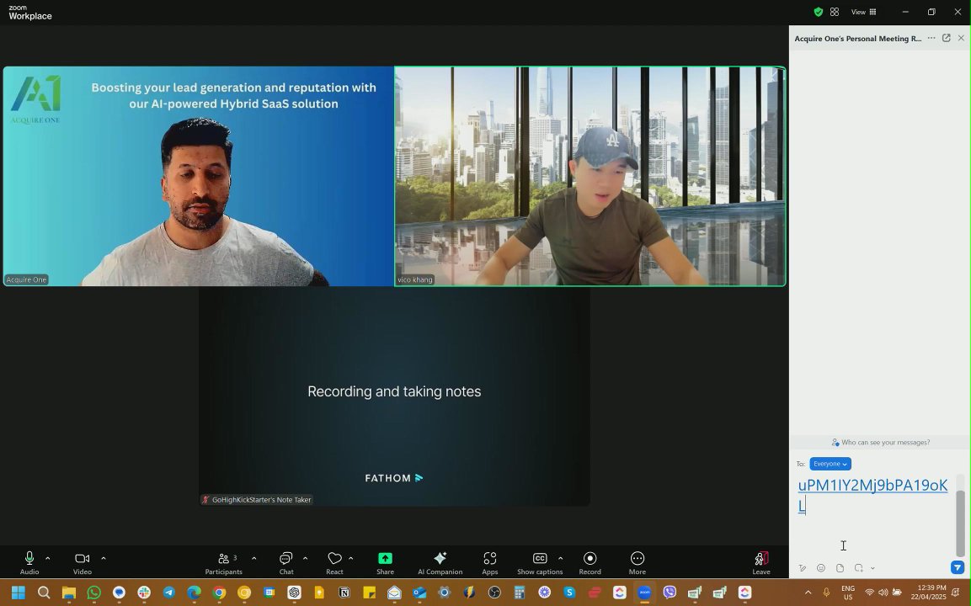Click the green Share screen button
This screenshot has height=606, width=971.
point(385,563)
